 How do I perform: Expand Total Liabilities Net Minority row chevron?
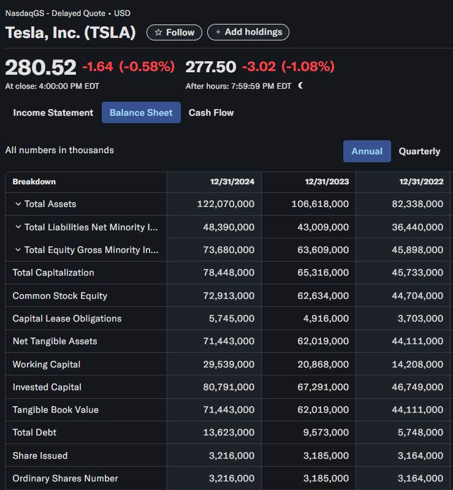(x=18, y=227)
